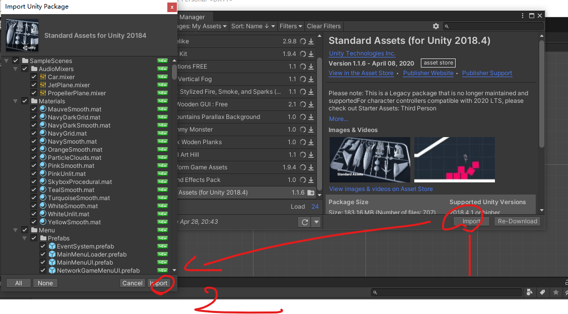Toggle Car.mixer checkbox
568x314 pixels.
tap(34, 77)
